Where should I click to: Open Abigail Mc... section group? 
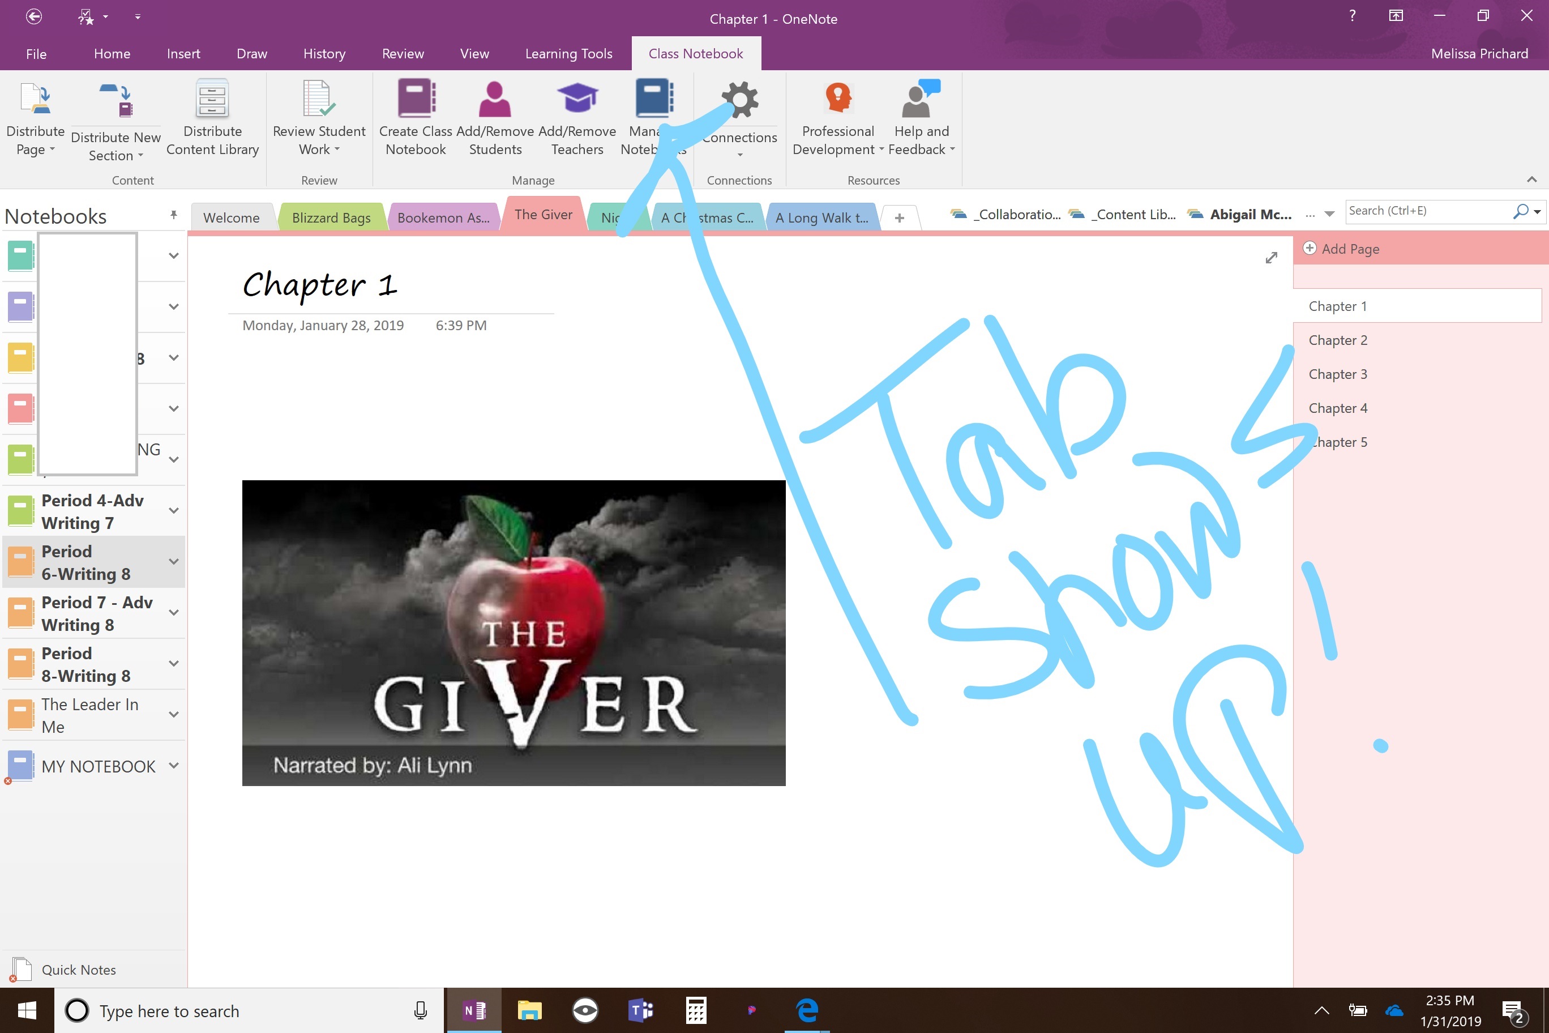pyautogui.click(x=1239, y=214)
